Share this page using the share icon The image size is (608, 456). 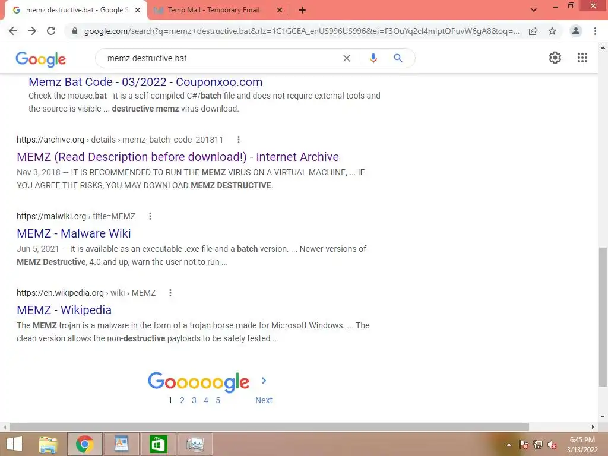click(533, 31)
